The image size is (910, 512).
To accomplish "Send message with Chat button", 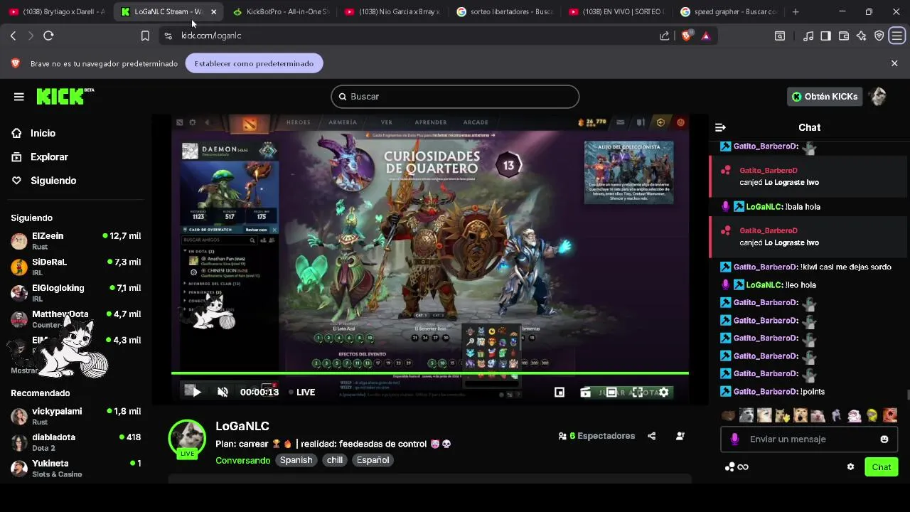I will [x=882, y=467].
